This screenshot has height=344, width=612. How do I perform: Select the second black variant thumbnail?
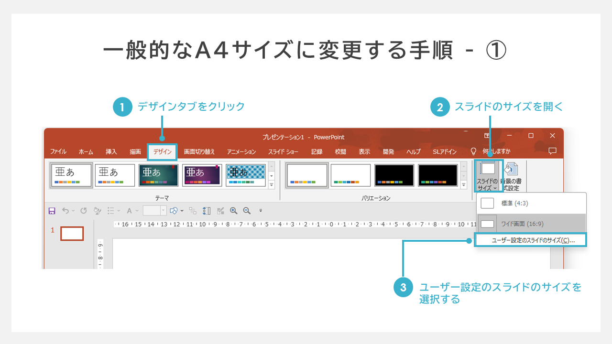tap(438, 175)
